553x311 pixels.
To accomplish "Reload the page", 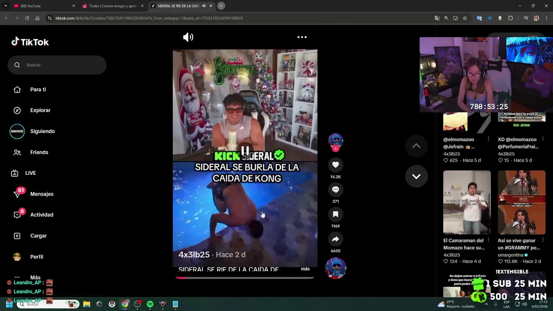I will [27, 18].
